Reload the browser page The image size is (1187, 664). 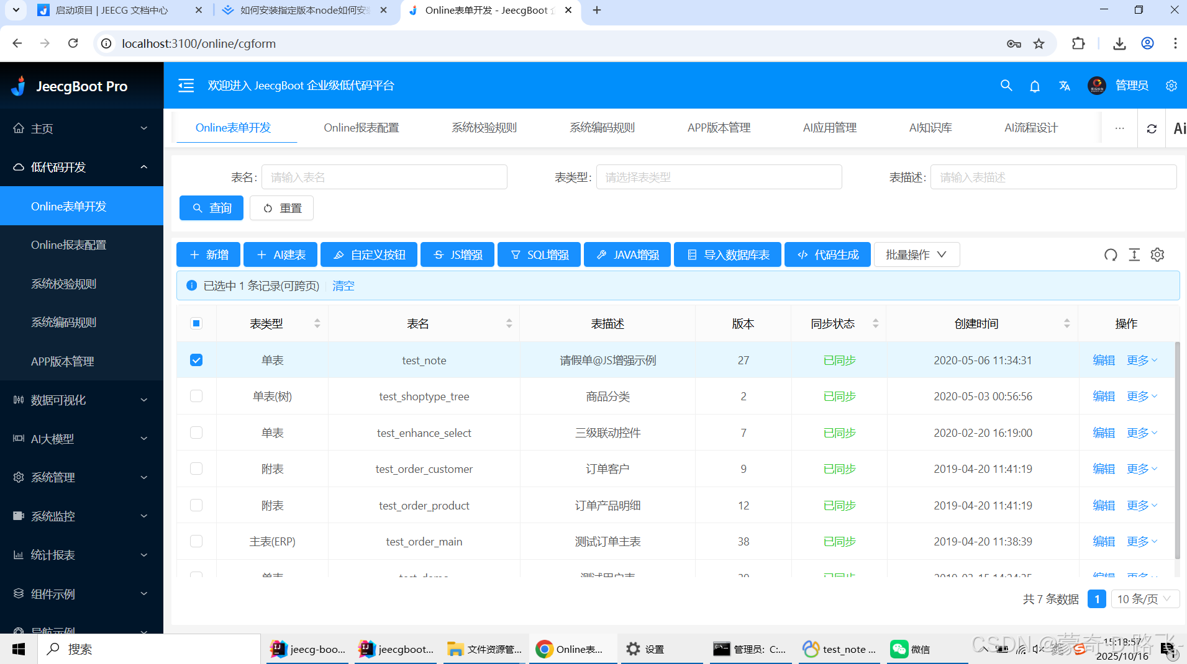click(73, 43)
